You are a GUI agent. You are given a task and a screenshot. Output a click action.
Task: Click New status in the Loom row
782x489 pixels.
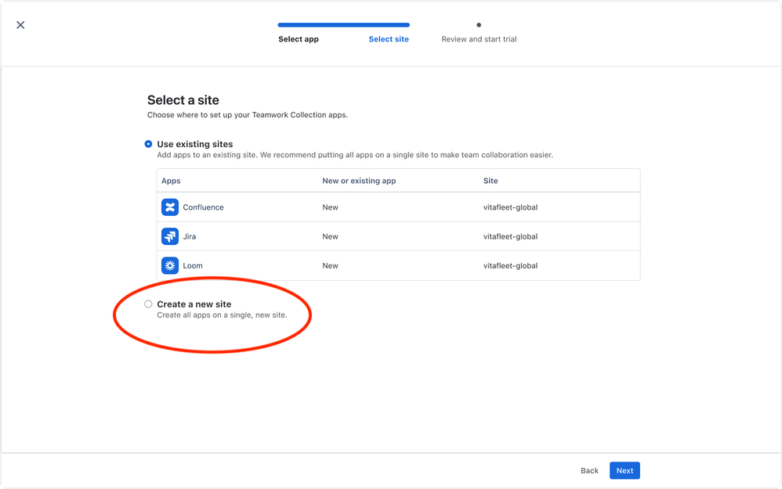[x=330, y=265]
